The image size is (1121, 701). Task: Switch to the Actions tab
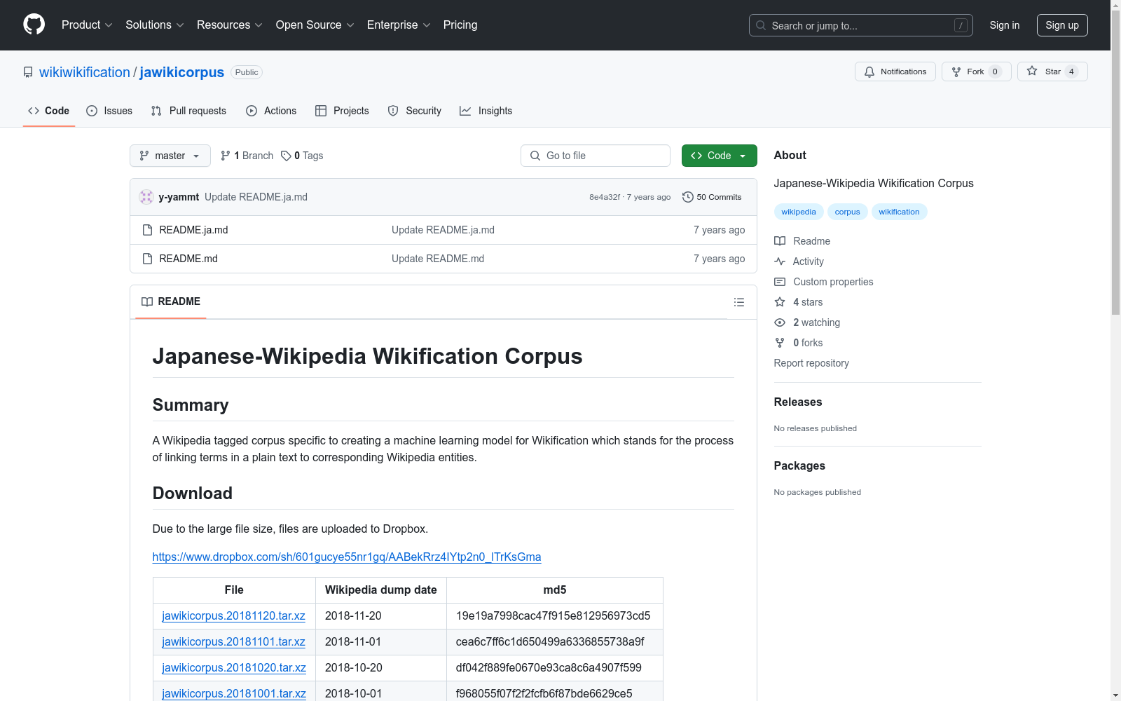[271, 111]
